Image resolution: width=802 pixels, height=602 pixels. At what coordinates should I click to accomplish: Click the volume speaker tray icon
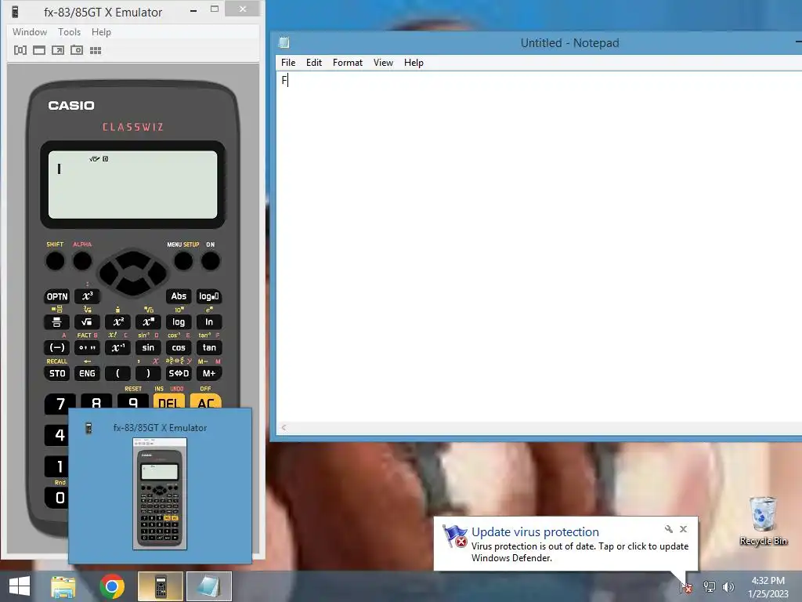[728, 586]
